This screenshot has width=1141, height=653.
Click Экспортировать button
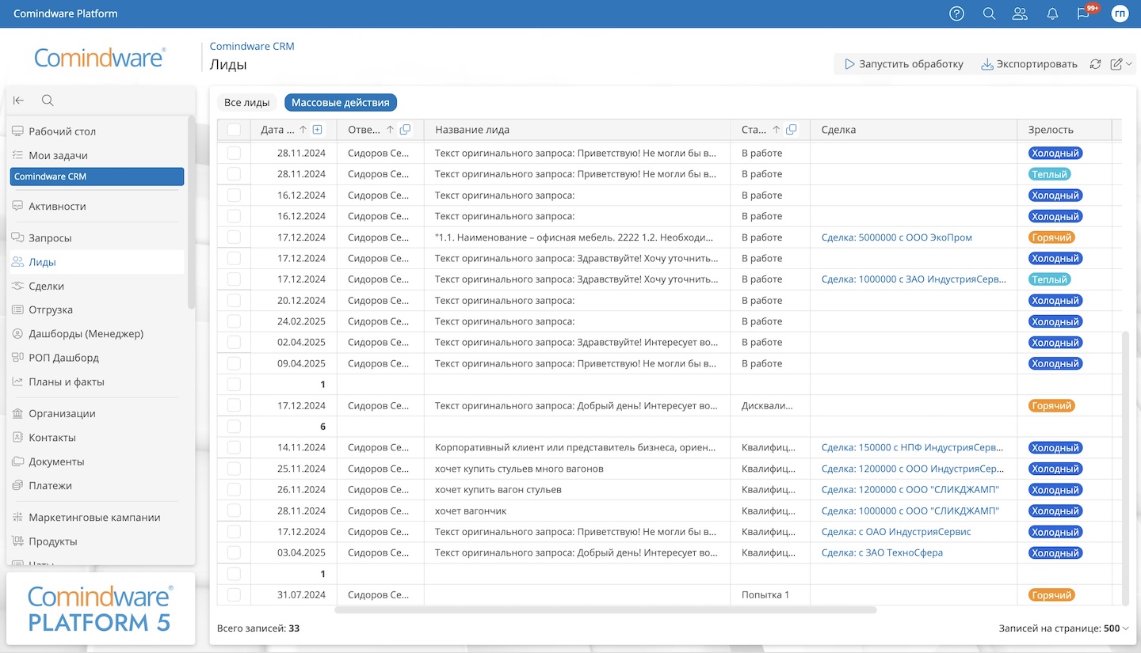pyautogui.click(x=1029, y=64)
